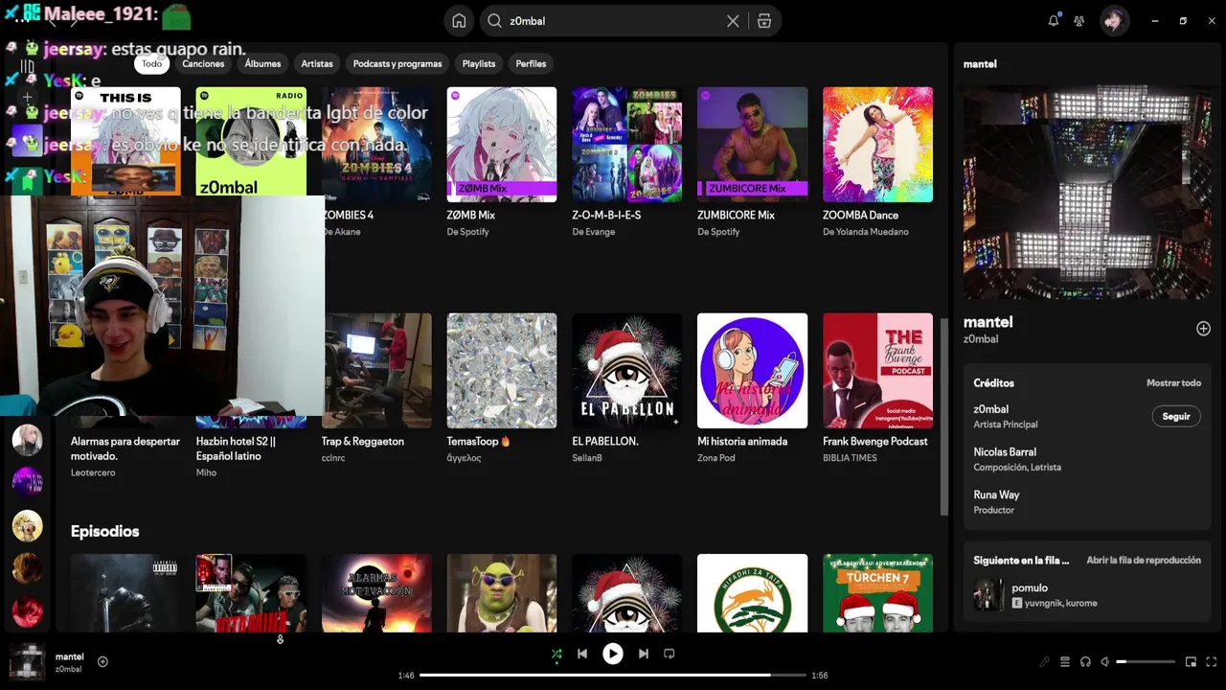Click mantel song title in side panel
Viewport: 1226px width, 690px height.
[x=988, y=322]
